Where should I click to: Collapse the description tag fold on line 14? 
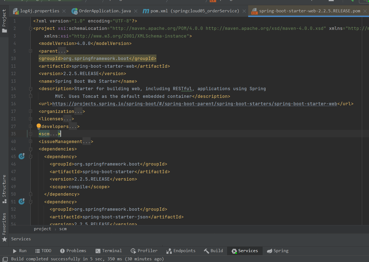[31, 89]
